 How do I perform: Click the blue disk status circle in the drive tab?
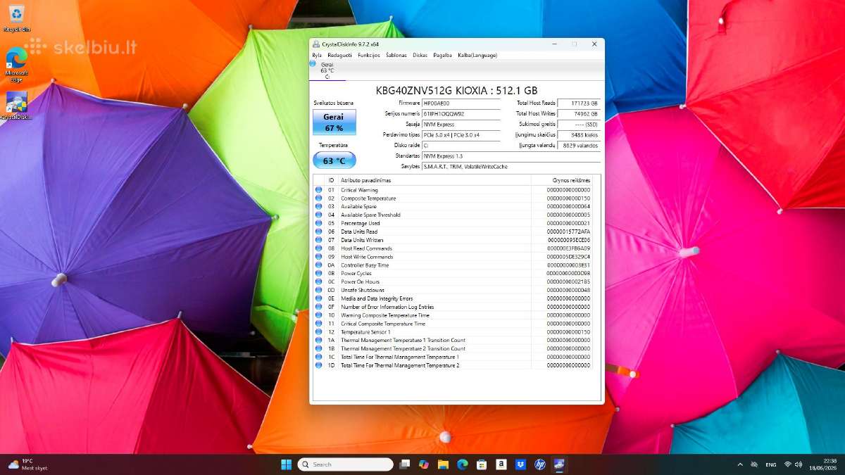coord(313,63)
